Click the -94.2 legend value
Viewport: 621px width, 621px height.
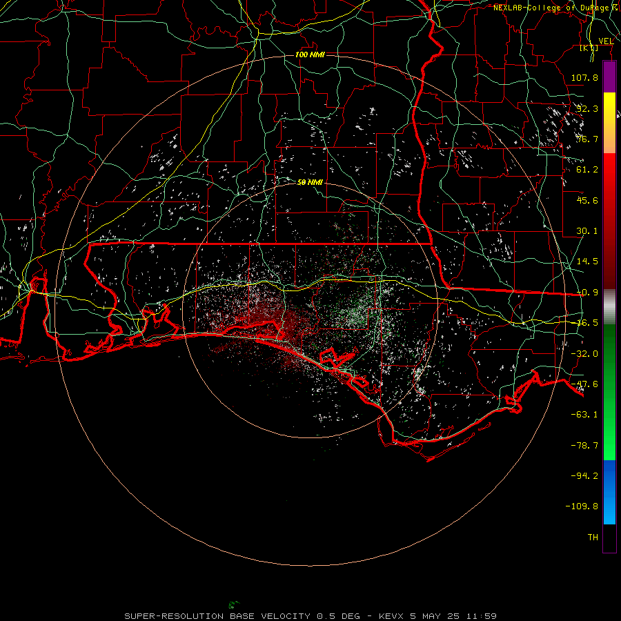coord(584,476)
